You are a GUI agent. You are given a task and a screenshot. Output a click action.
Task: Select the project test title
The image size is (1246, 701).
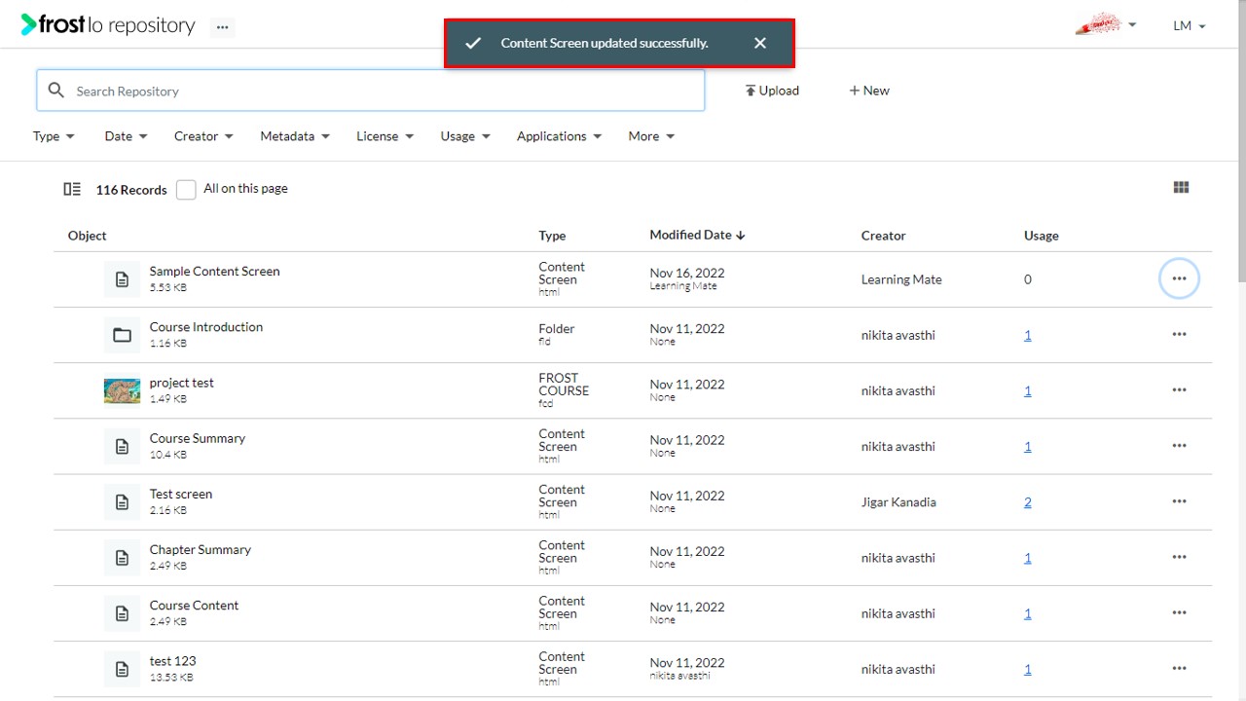pyautogui.click(x=181, y=383)
